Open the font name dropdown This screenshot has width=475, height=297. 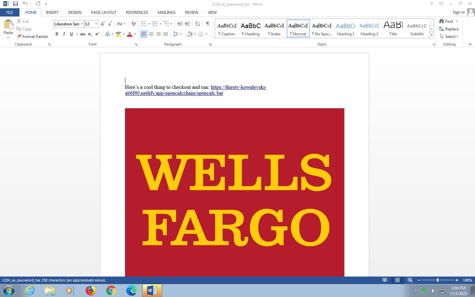click(82, 24)
